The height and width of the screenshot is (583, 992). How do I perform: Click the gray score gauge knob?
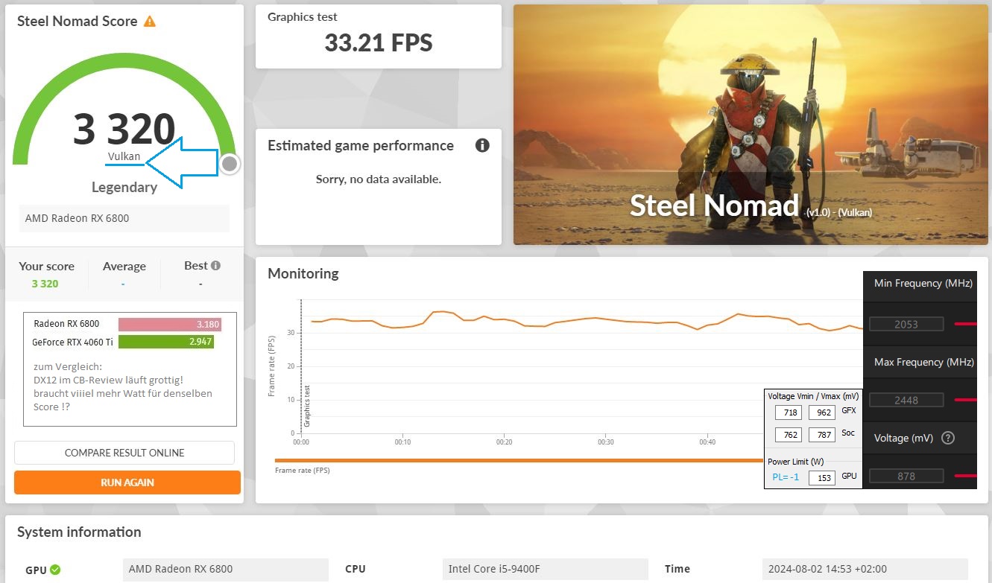click(x=230, y=164)
